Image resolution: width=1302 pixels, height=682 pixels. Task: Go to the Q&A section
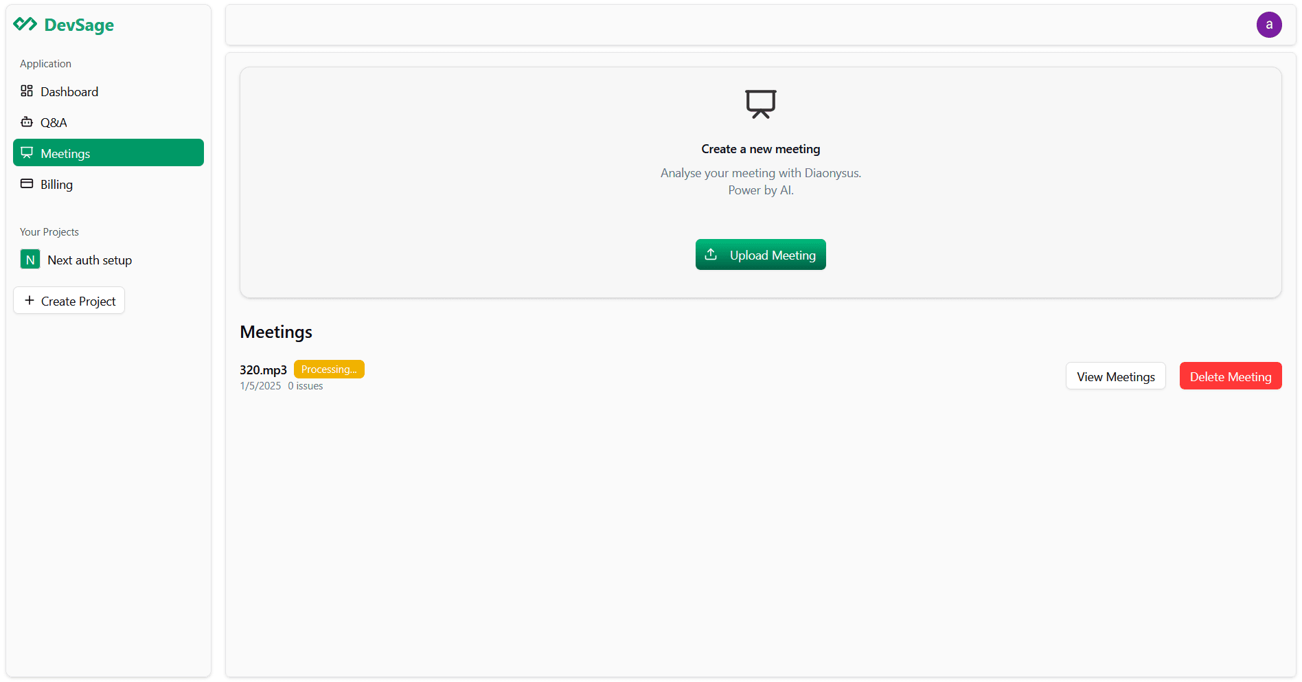[54, 123]
